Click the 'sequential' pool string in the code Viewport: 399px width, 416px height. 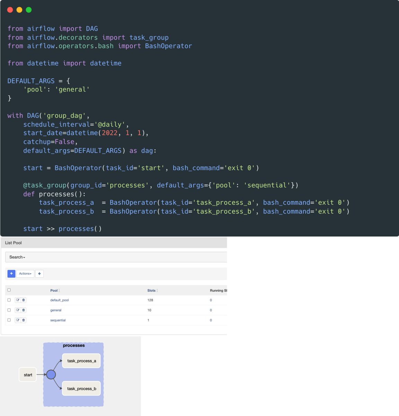point(267,185)
